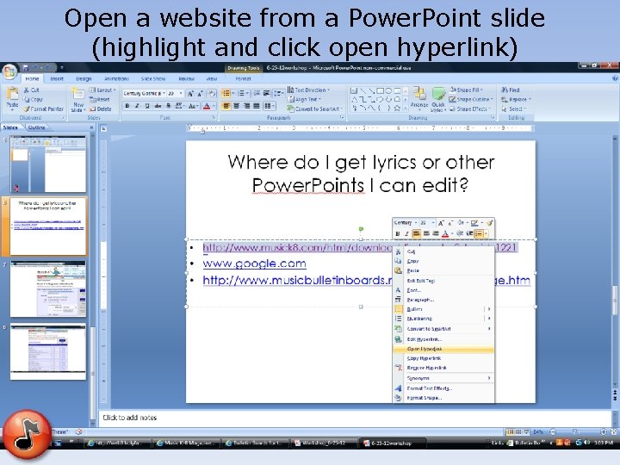The image size is (620, 465).
Task: Click the mini toolbar font color swatch
Action: click(x=445, y=233)
